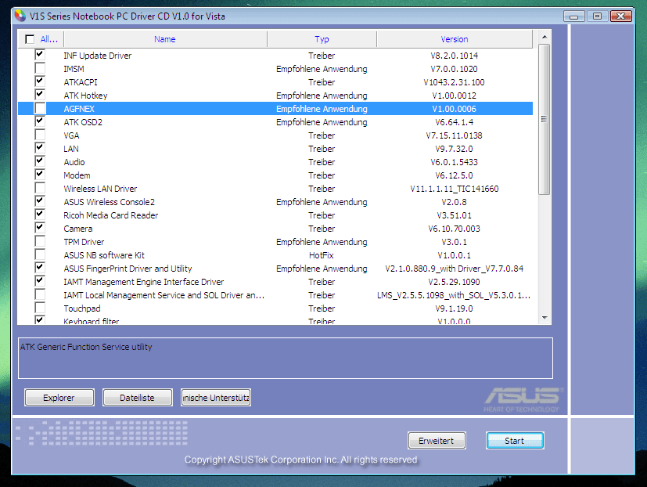
Task: Click version V6.0.1.5433 of Audio
Action: 455,162
